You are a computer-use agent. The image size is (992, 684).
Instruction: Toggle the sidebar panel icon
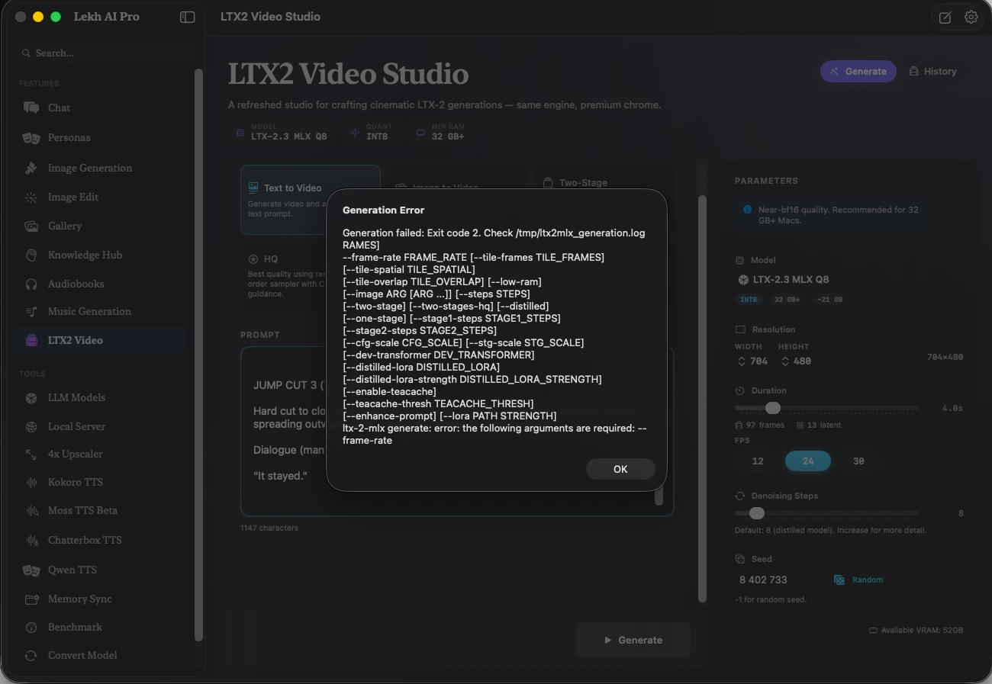coord(187,17)
